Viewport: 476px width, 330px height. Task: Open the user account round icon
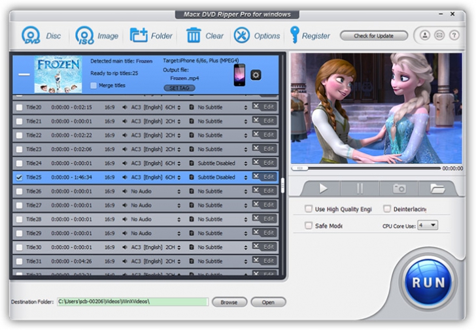(x=425, y=35)
